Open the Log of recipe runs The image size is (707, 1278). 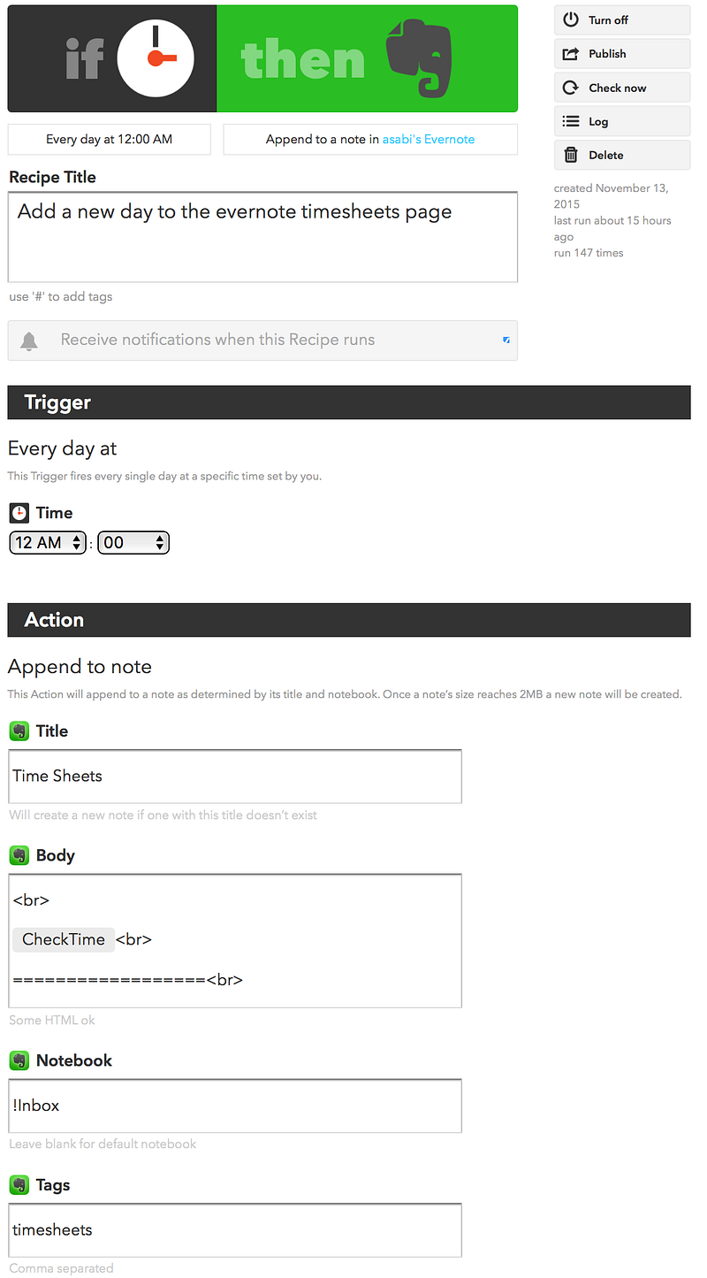click(x=622, y=121)
